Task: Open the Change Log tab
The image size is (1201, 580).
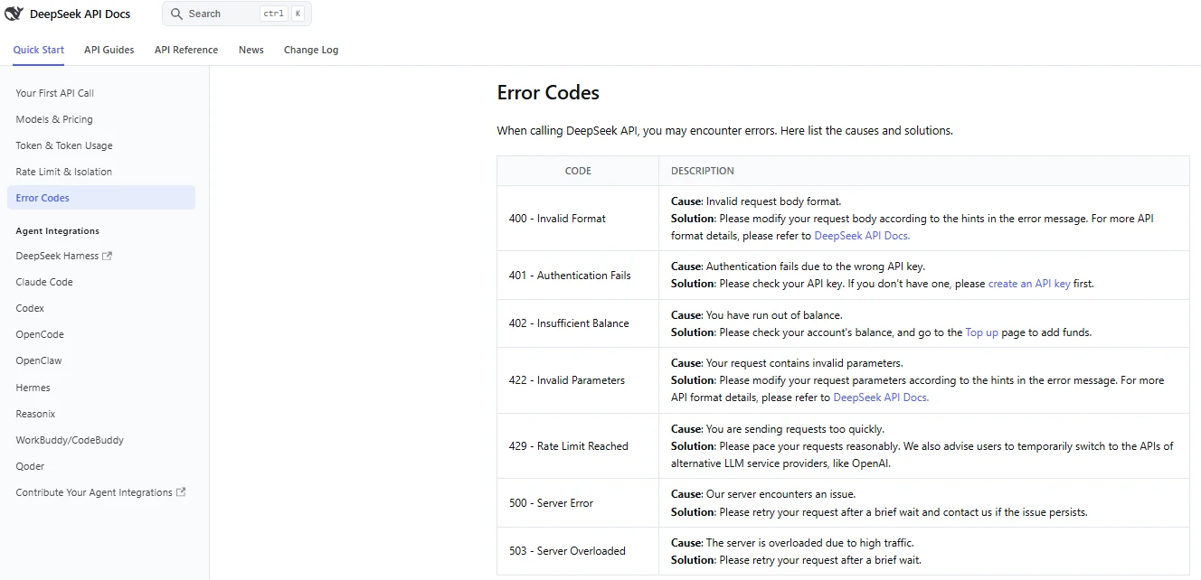Action: tap(311, 50)
